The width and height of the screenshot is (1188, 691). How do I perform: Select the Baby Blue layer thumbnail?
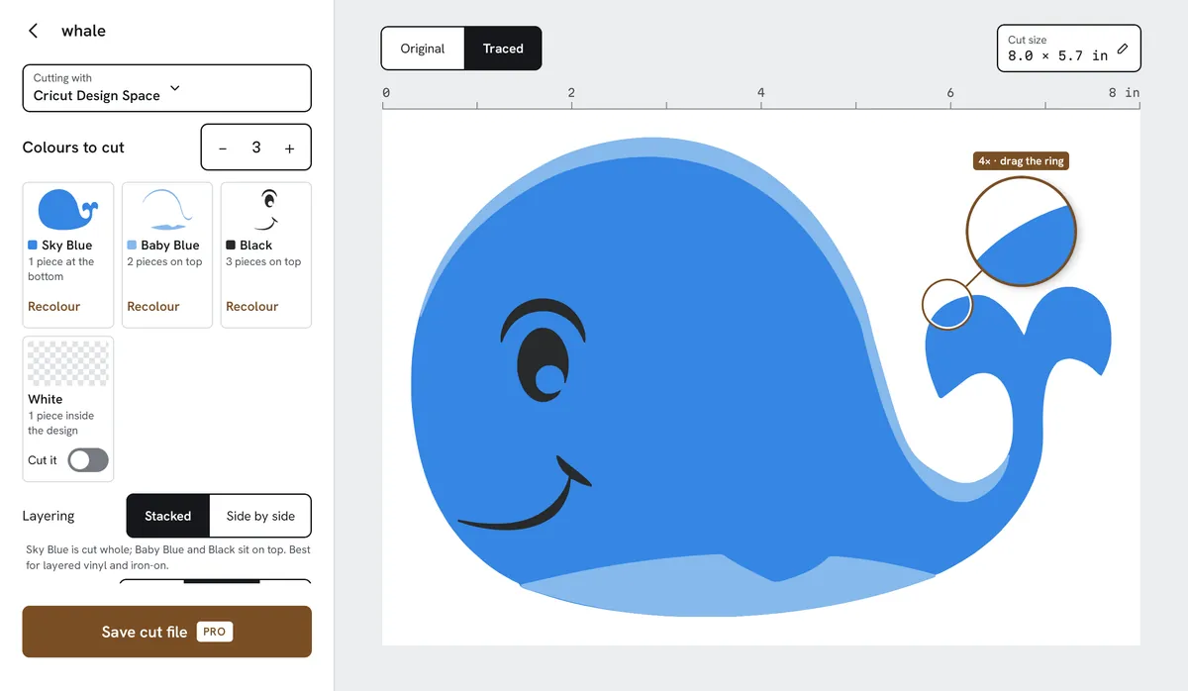(x=166, y=209)
